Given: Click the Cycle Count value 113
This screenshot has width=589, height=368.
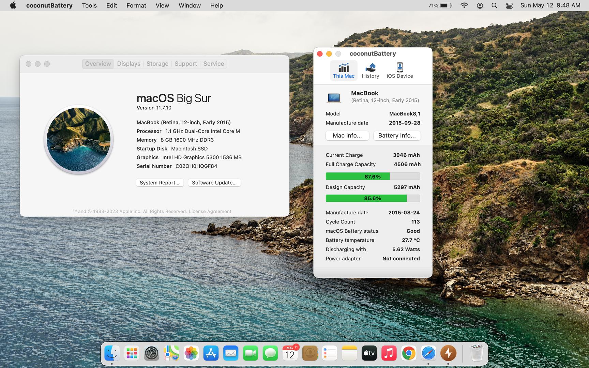Looking at the screenshot, I should point(416,222).
